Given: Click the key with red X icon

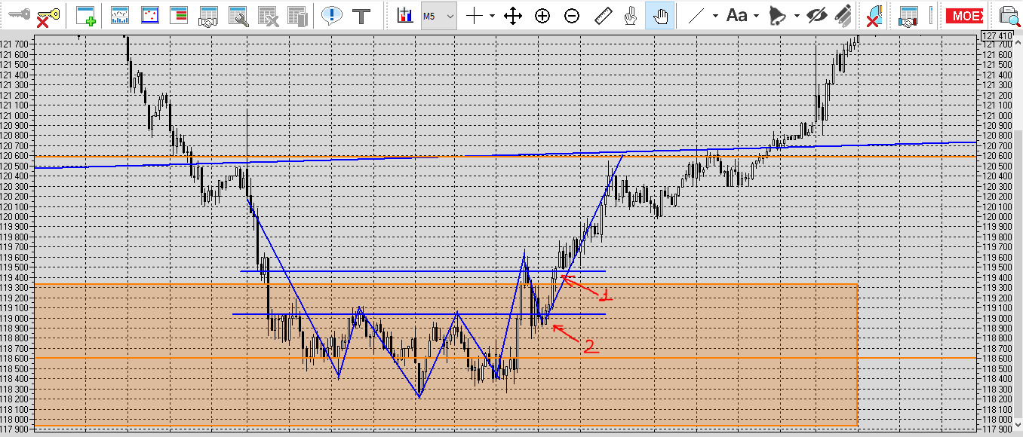Looking at the screenshot, I should [48, 15].
